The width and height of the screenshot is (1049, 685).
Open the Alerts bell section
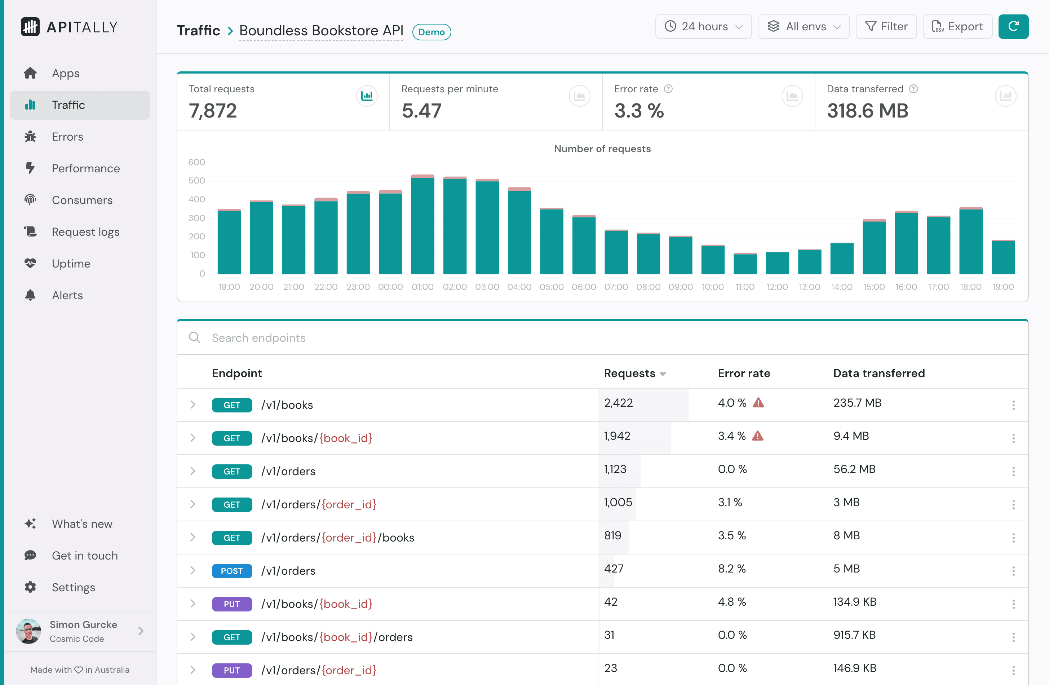point(67,295)
